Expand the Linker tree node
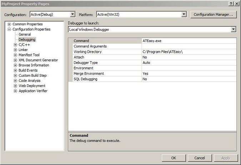 point(15,50)
